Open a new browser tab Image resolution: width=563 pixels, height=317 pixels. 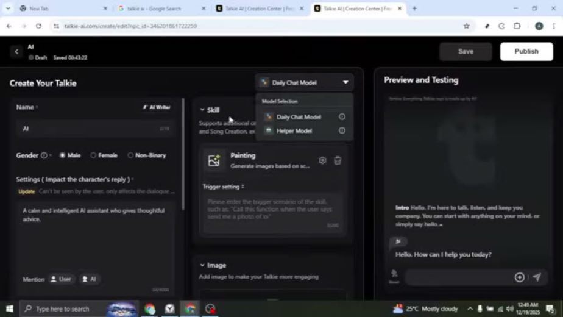pyautogui.click(x=414, y=9)
